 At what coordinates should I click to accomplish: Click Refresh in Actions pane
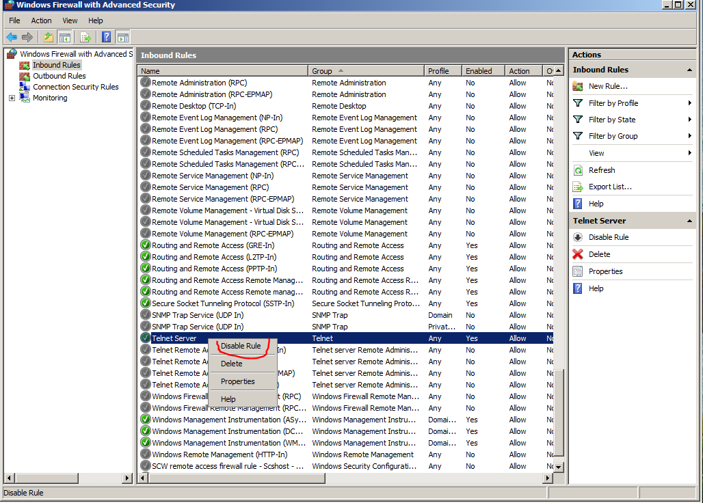pos(602,170)
